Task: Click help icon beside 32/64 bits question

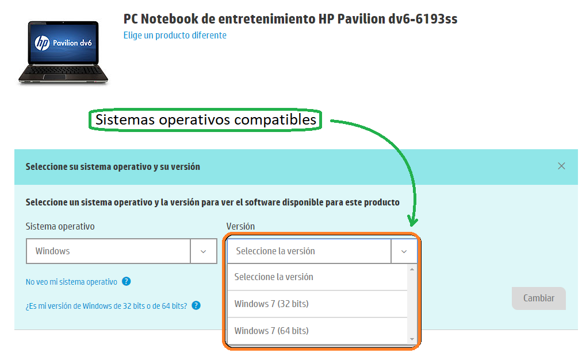Action: [x=196, y=305]
